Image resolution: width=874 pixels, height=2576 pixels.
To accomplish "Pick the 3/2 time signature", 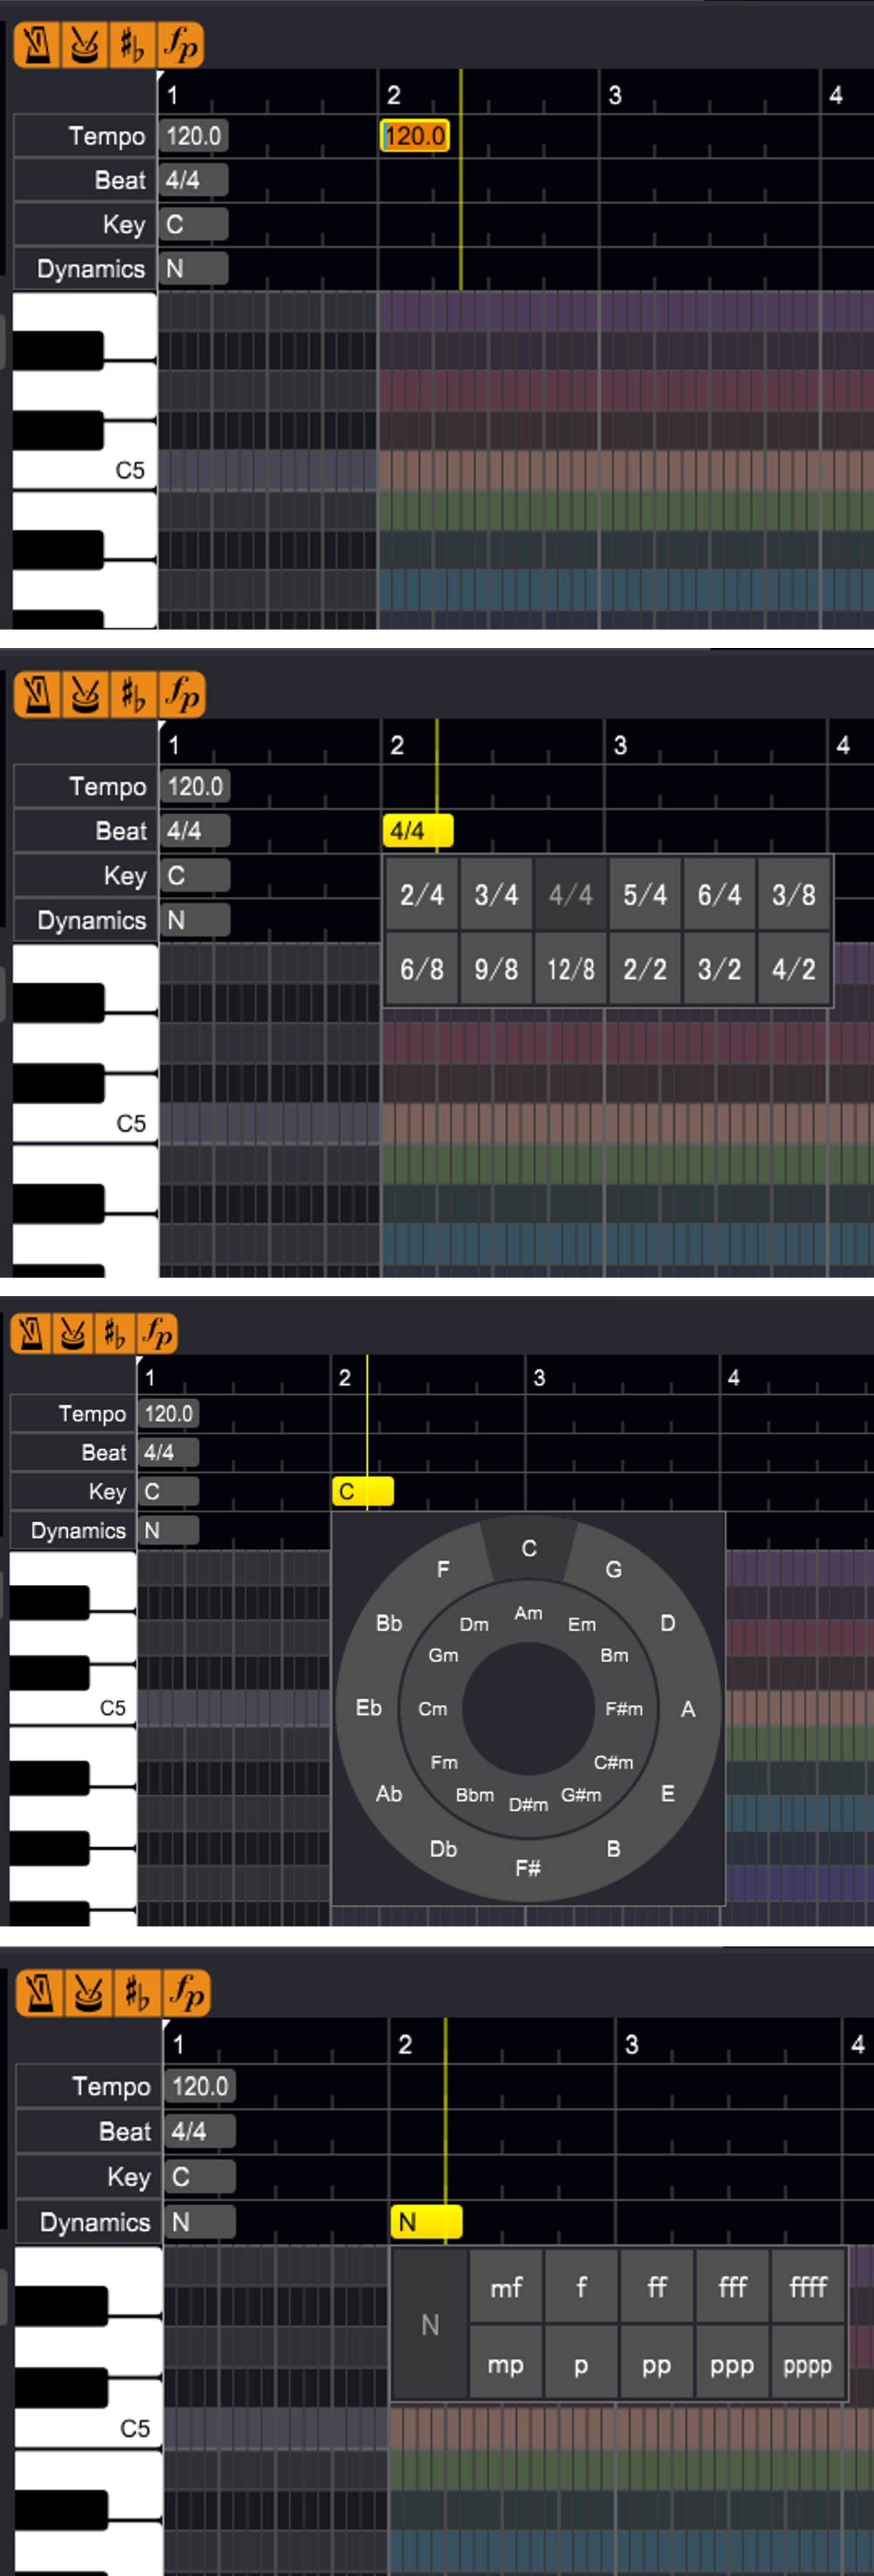I will point(719,969).
